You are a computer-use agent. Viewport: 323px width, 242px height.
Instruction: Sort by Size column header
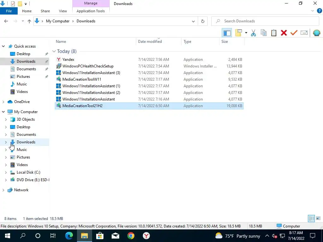click(225, 42)
